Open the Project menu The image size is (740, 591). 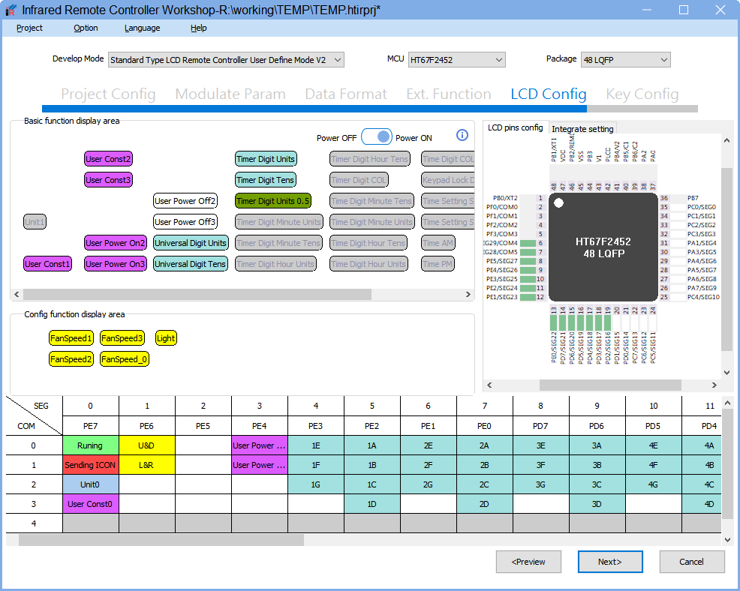(x=29, y=28)
